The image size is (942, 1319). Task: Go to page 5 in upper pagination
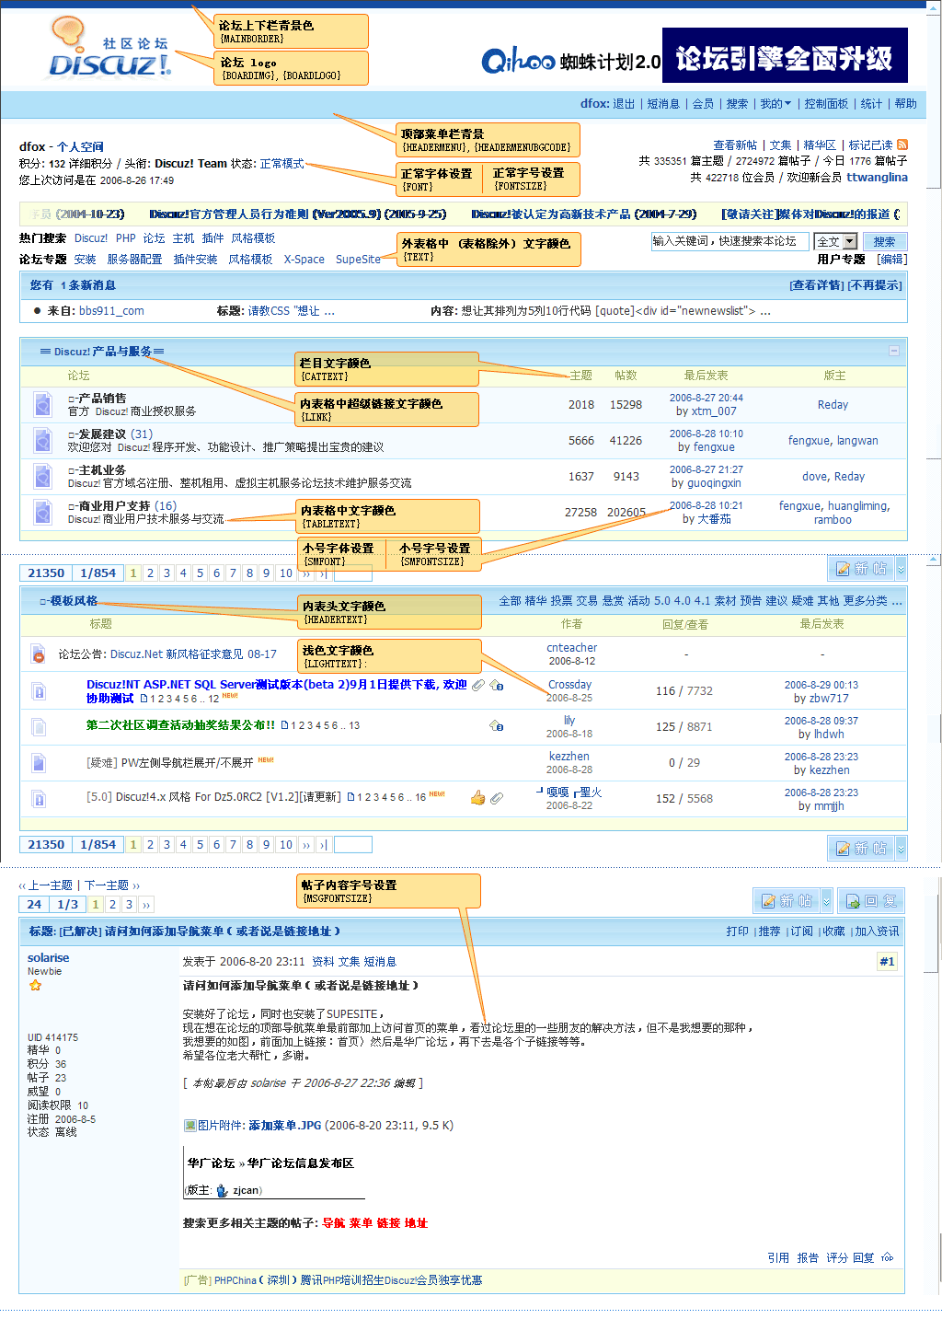[x=200, y=573]
